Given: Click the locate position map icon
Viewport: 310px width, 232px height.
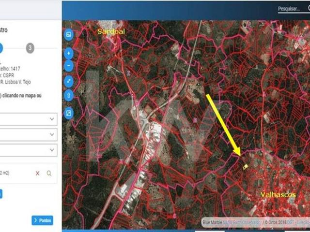Looking at the screenshot, I should click(x=69, y=114).
